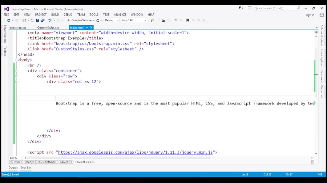Open the notifications flag icon
This screenshot has width=327, height=183.
coord(241,8)
